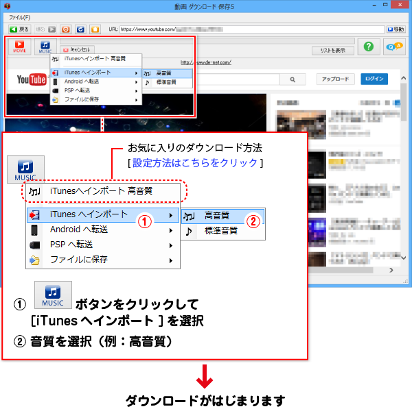
Task: Click the green 戻る back button
Action: pyautogui.click(x=20, y=29)
